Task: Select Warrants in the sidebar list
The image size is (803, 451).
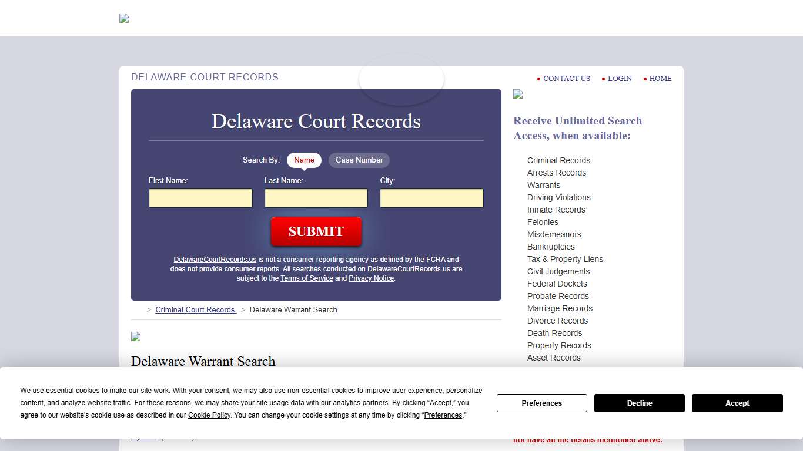Action: [543, 185]
